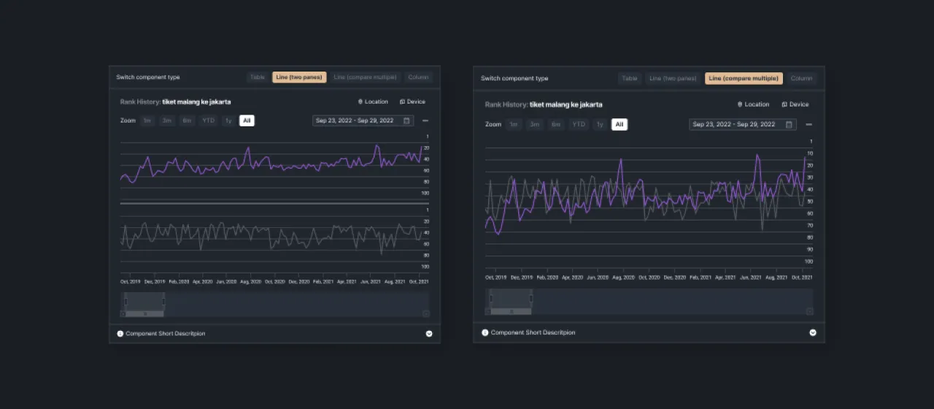934x409 pixels.
Task: Switch to Table in the compare-multiple panel
Action: pos(630,78)
